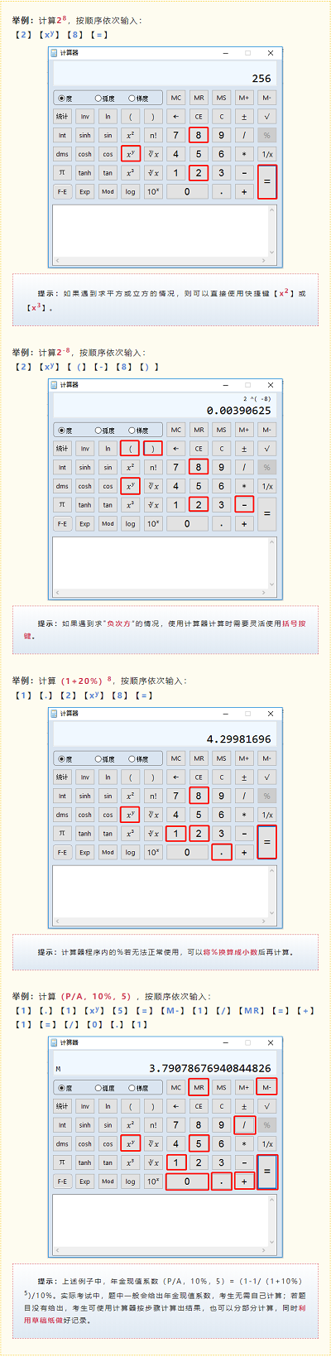Click the log key in the 0.00390625 calculator
Screen dimensions: 331x1357
(x=130, y=523)
